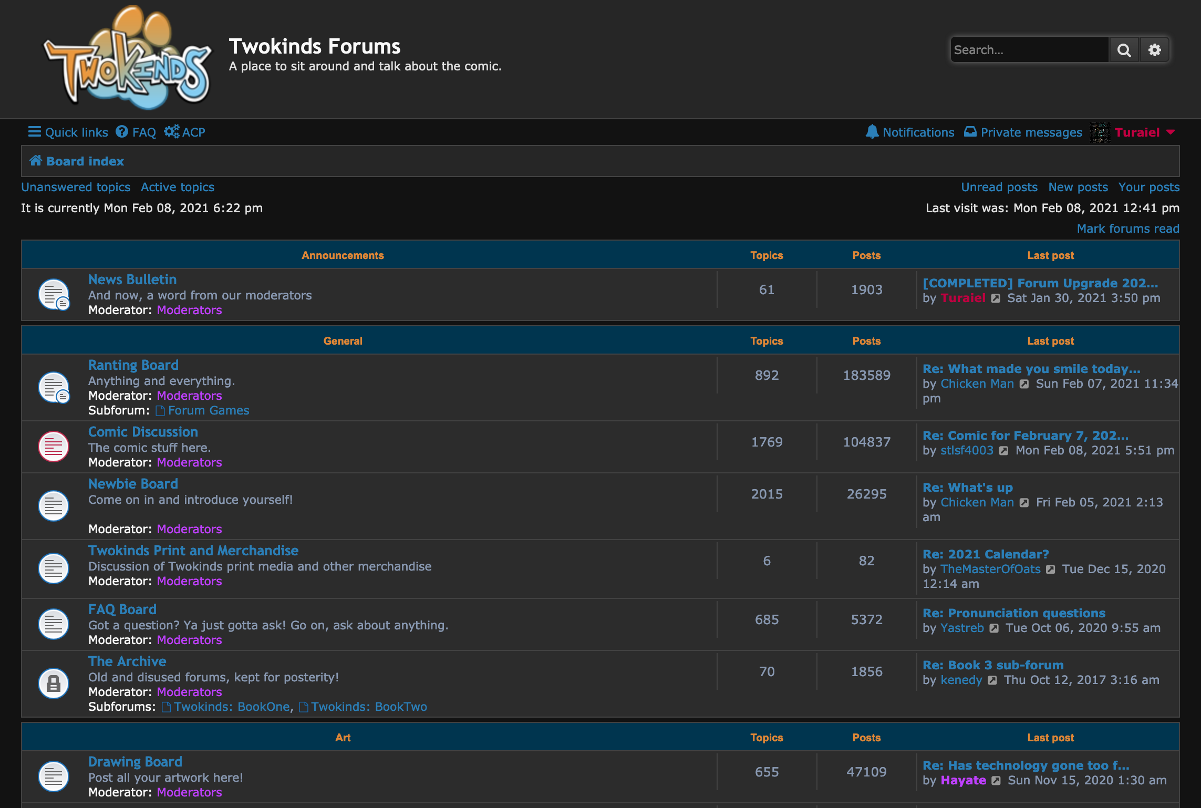This screenshot has height=808, width=1201.
Task: Open the FAQ page
Action: point(136,132)
